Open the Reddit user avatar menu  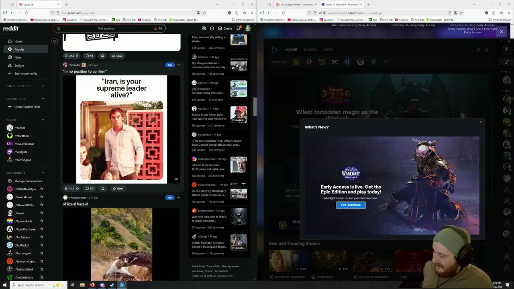click(x=248, y=28)
